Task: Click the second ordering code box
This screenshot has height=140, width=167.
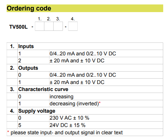Action: (49, 26)
